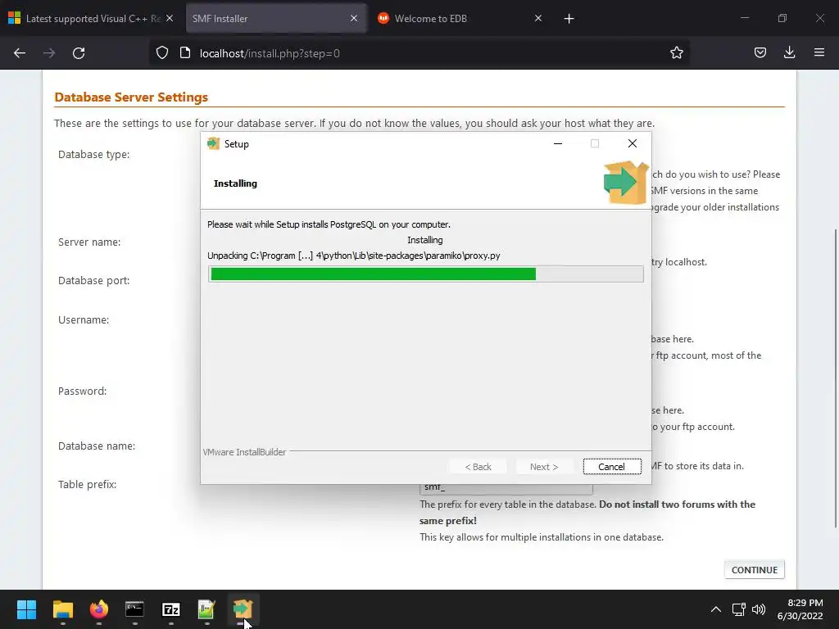
Task: Click the page info icon in address bar
Action: pyautogui.click(x=185, y=53)
